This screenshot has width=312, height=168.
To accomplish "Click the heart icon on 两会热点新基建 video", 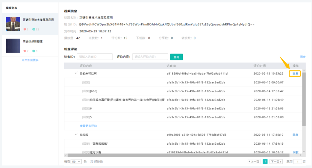I will pos(25,51).
